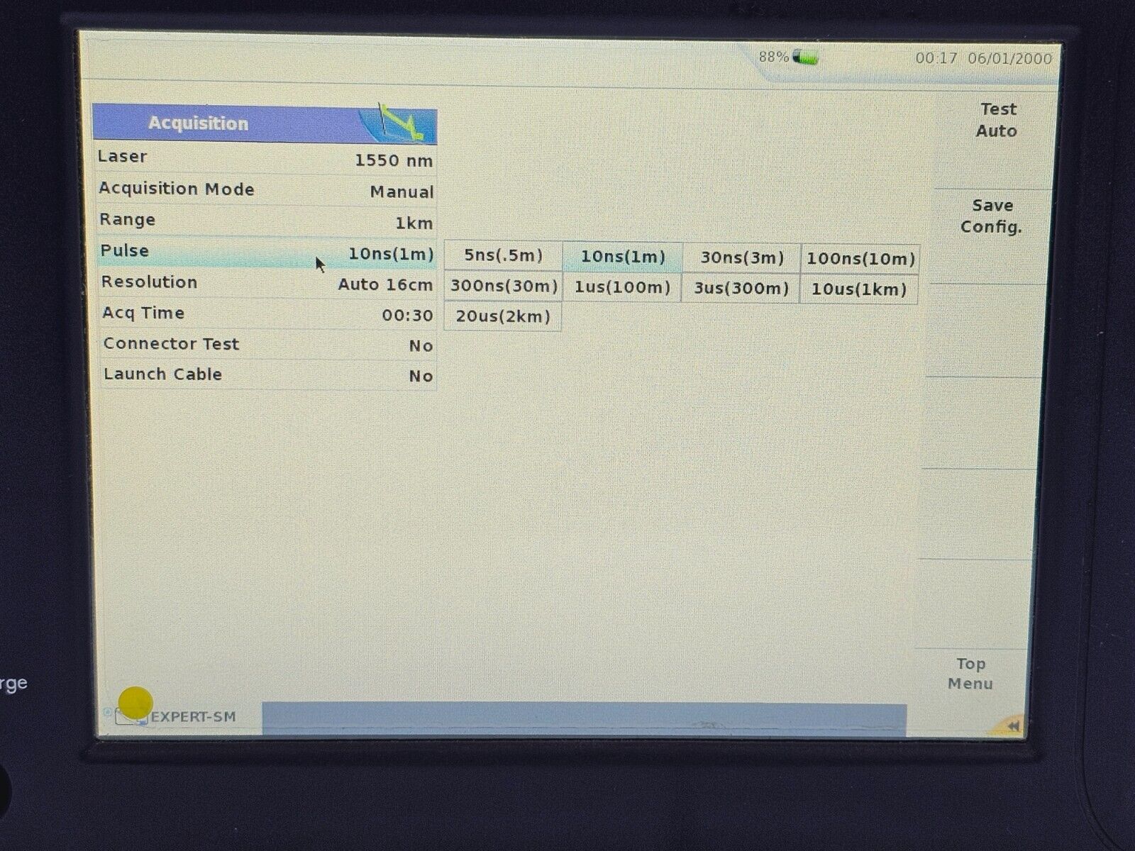The image size is (1135, 851).
Task: Go to Top Menu
Action: [x=970, y=674]
